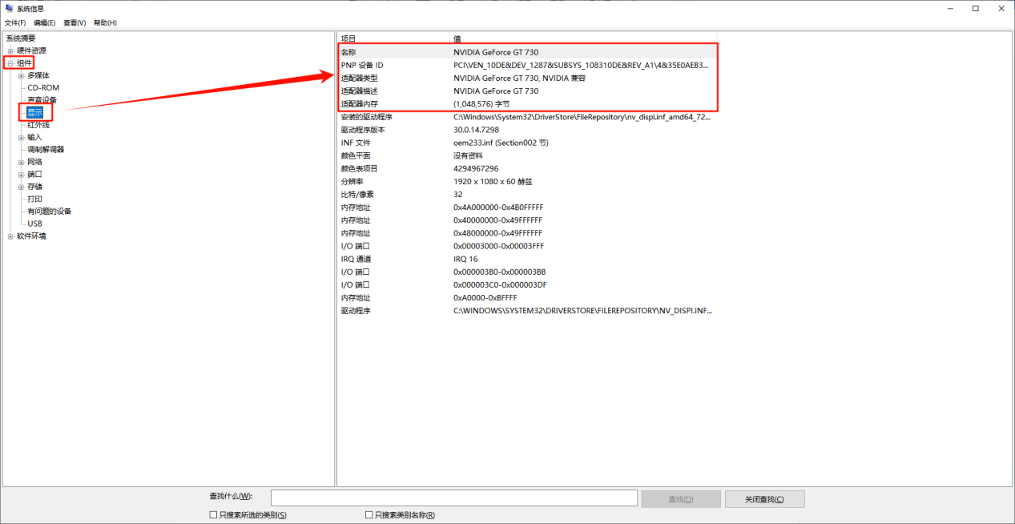The image size is (1015, 524).
Task: Select 声音设备 in the tree
Action: click(42, 100)
